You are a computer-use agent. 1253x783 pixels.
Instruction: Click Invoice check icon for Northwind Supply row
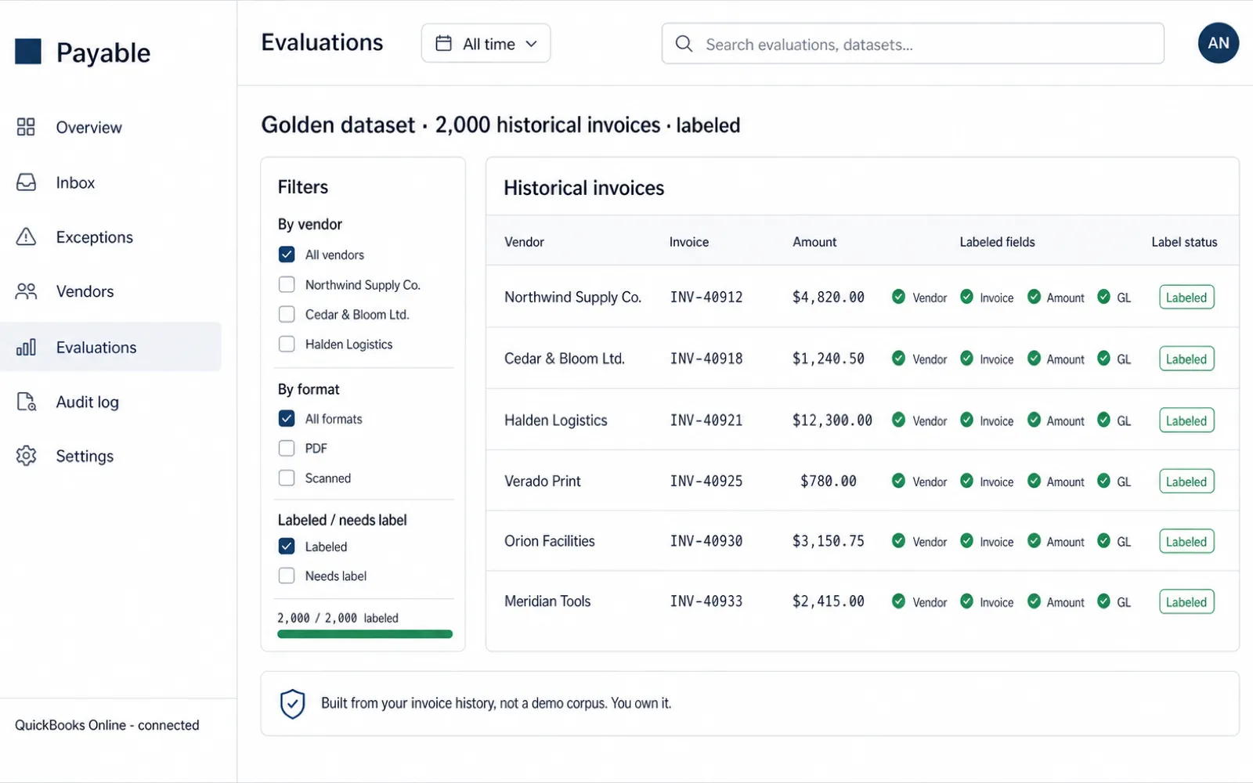point(966,297)
